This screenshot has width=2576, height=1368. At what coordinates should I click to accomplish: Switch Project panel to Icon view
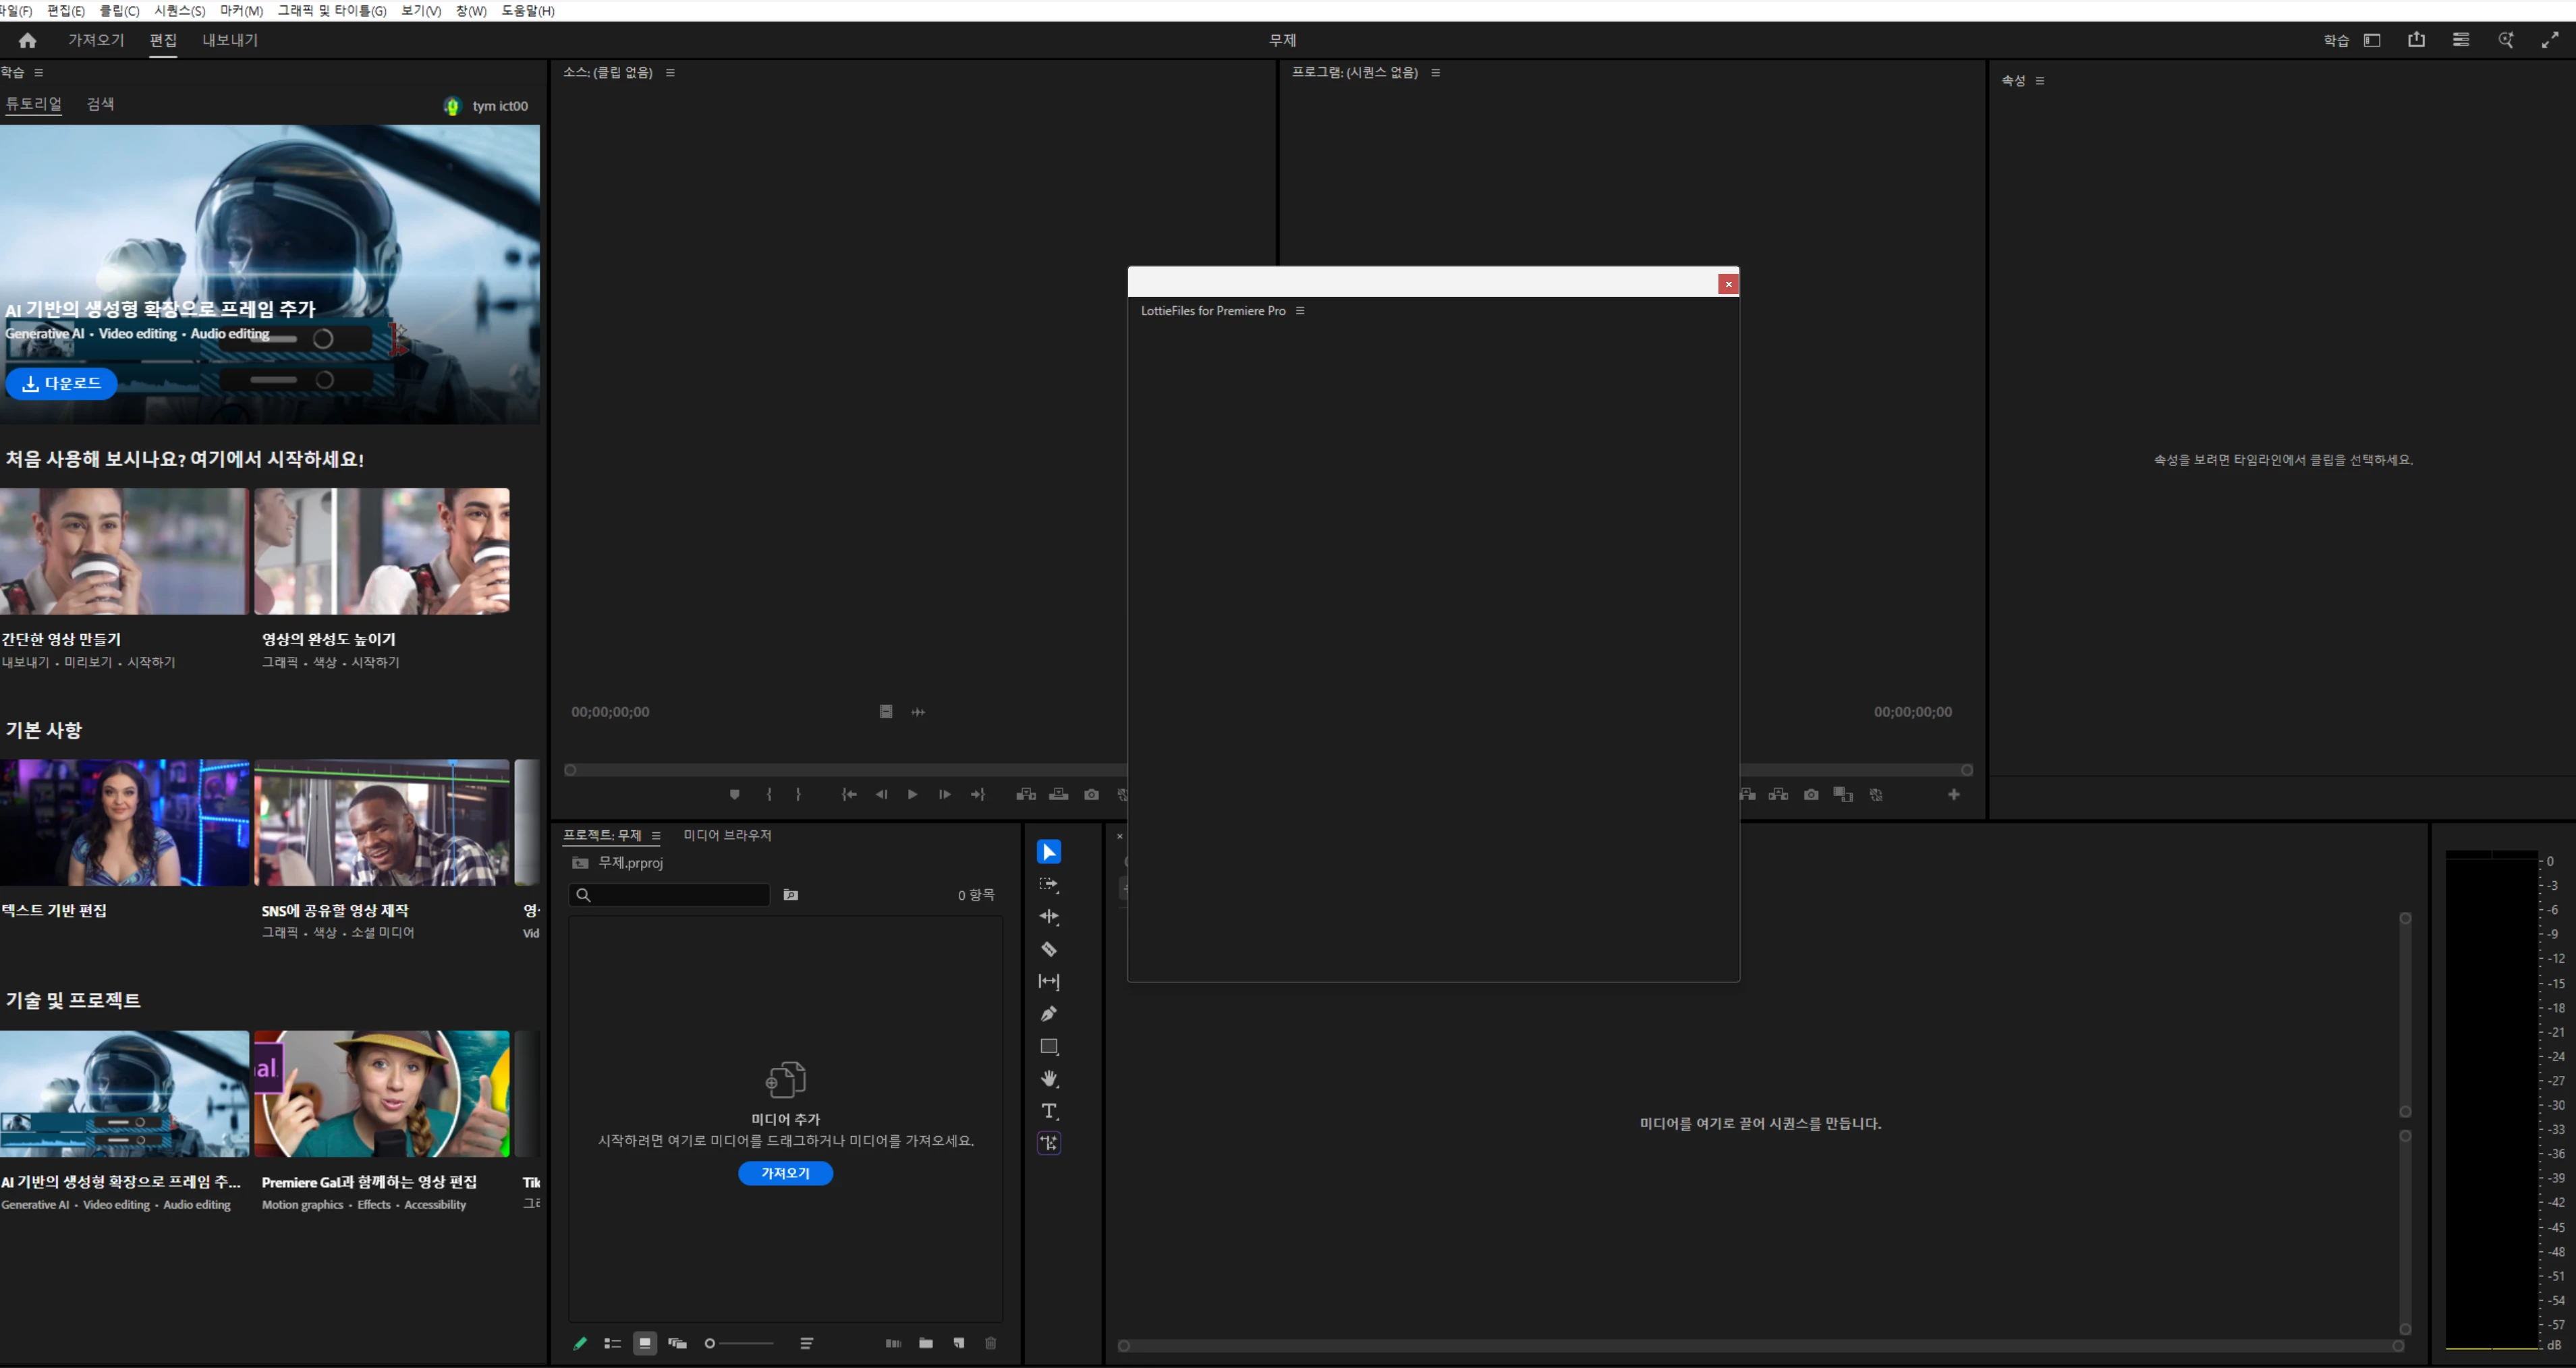point(645,1344)
